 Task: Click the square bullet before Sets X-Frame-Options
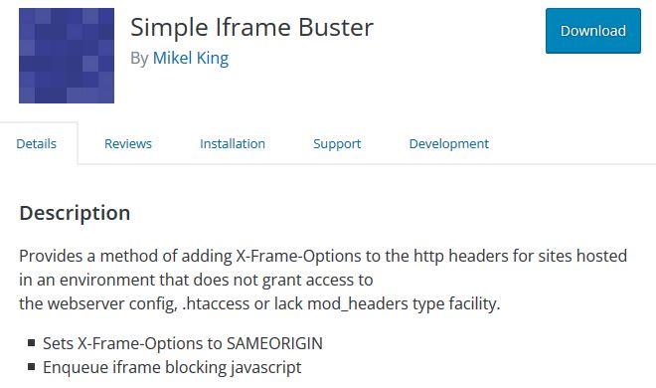(x=32, y=343)
